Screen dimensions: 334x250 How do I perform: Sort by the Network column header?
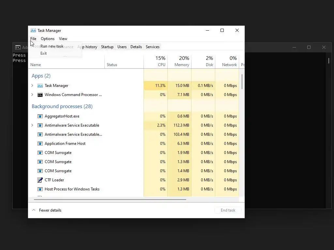click(x=227, y=62)
